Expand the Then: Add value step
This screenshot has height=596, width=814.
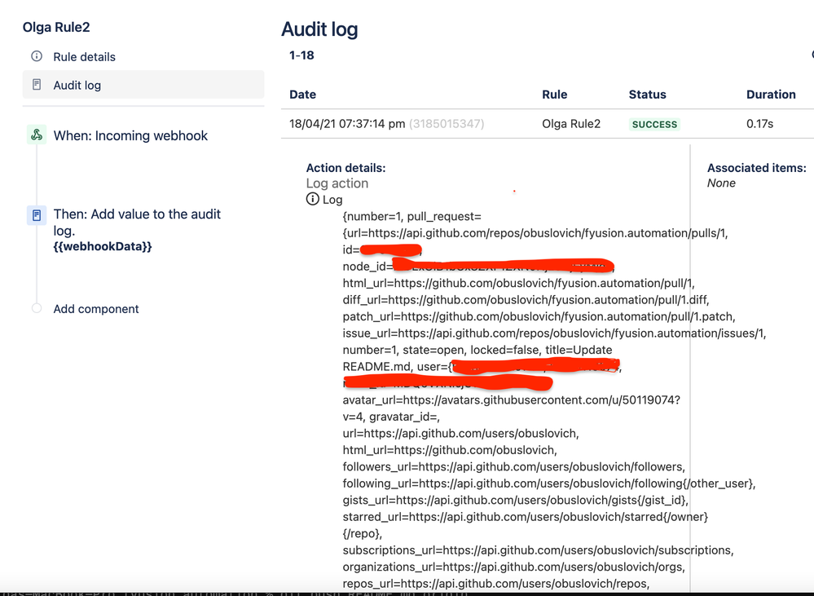[x=136, y=223]
